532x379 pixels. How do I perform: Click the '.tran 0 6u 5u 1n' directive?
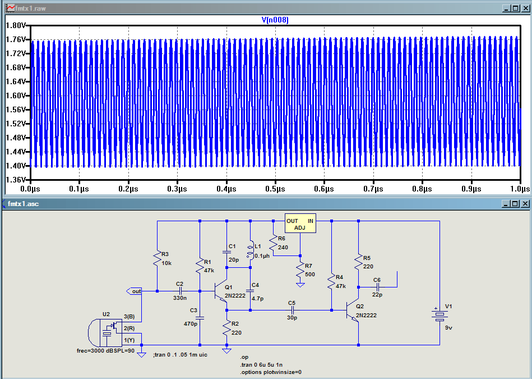coord(262,365)
